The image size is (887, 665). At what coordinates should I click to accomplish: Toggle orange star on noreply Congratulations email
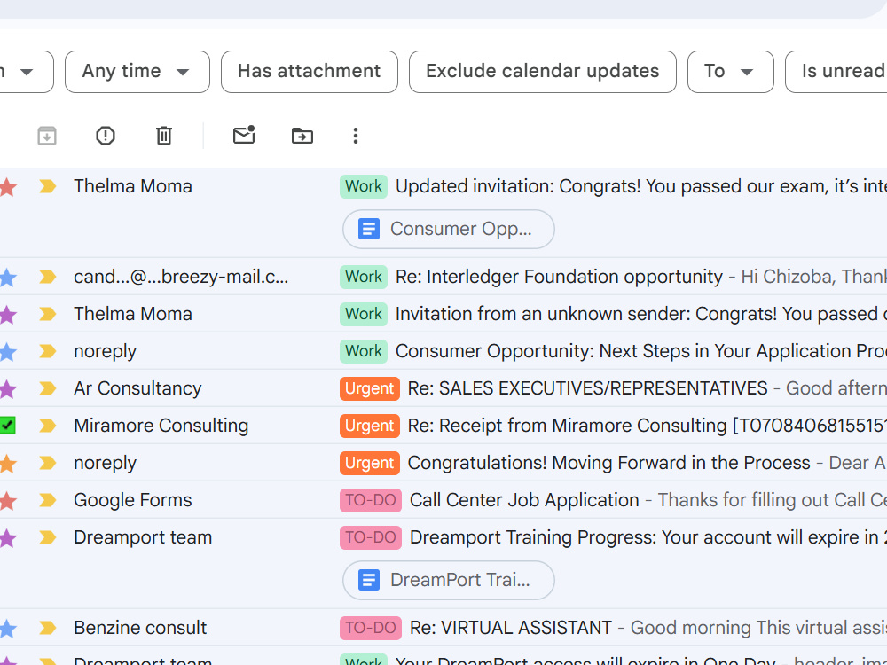tap(7, 464)
